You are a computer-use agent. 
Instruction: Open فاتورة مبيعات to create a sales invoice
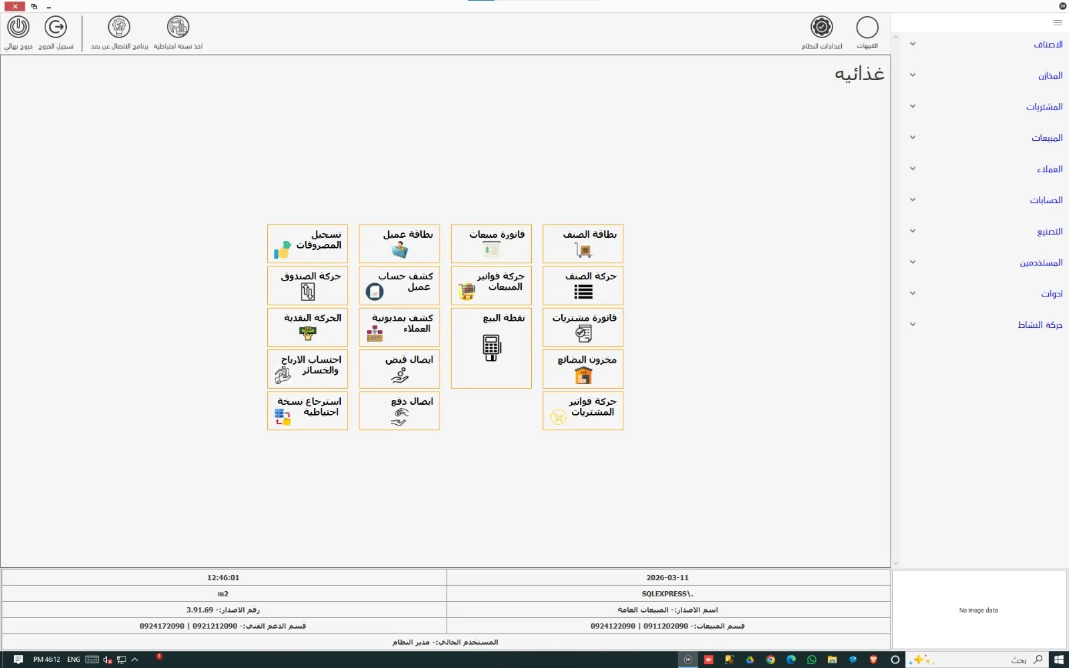click(491, 244)
